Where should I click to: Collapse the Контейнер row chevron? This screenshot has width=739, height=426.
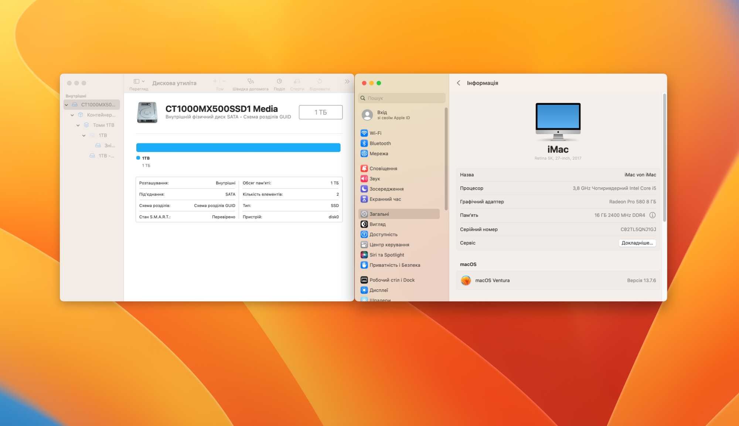click(x=72, y=115)
